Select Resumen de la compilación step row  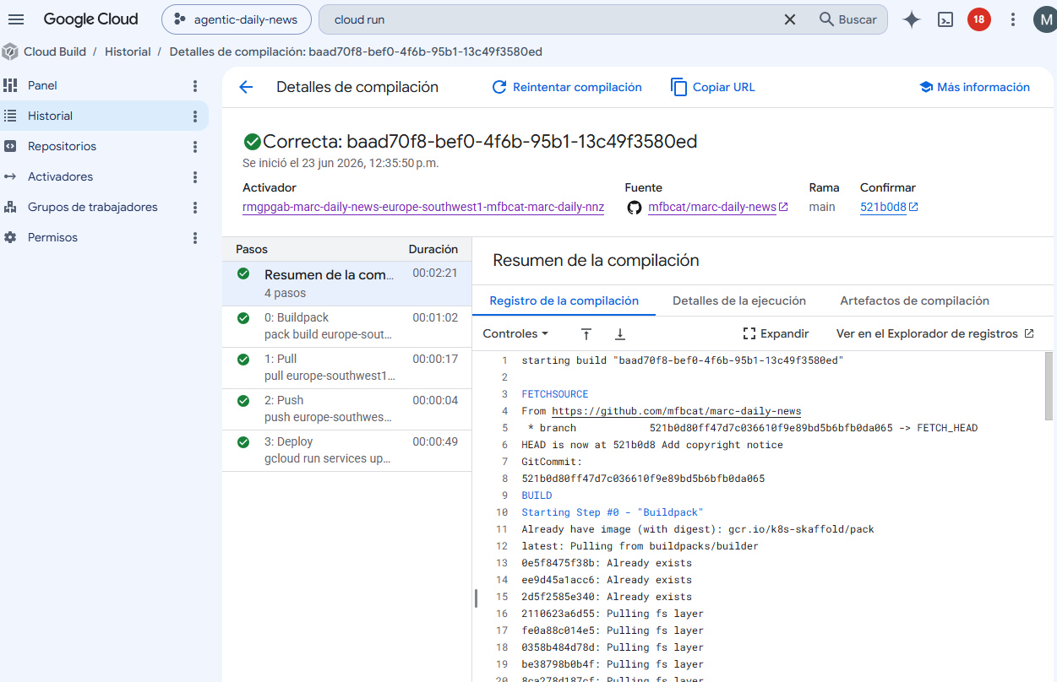coord(346,284)
